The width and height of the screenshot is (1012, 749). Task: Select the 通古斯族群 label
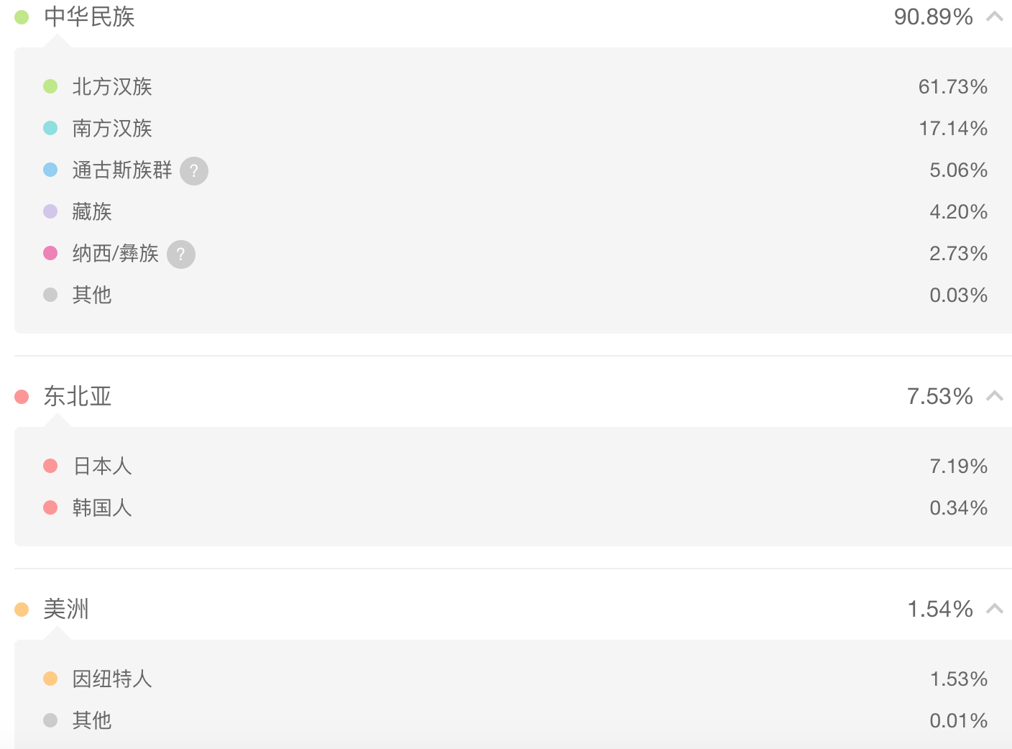[x=122, y=170]
